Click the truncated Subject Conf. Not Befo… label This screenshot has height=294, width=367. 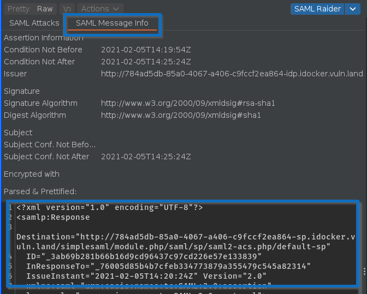pos(50,145)
